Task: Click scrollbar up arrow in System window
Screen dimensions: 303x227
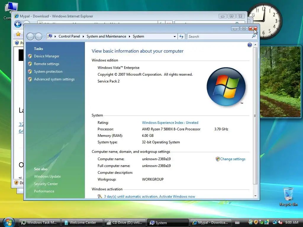Action: coord(255,45)
